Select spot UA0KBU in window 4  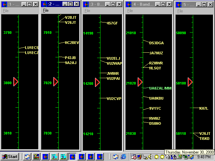(x=156, y=98)
